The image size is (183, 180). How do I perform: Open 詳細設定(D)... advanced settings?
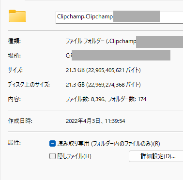pos(156,156)
